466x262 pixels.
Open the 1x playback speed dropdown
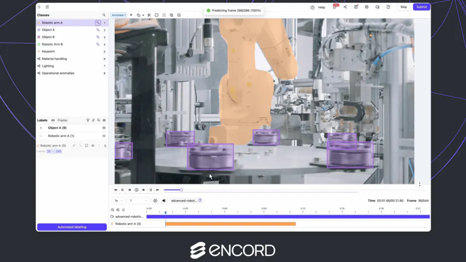pyautogui.click(x=119, y=201)
